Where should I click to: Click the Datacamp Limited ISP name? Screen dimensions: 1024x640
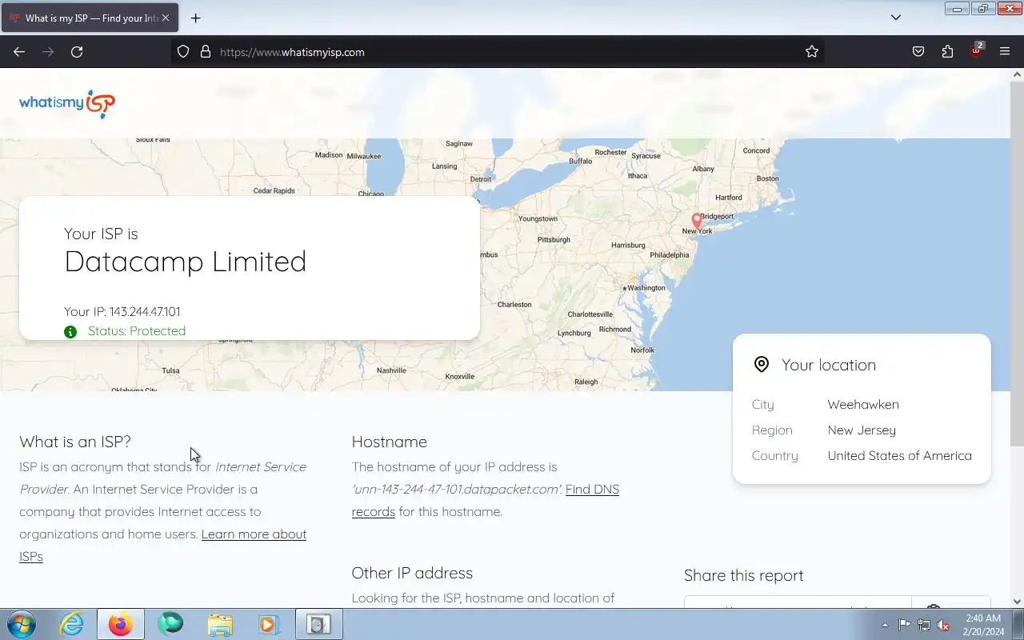186,262
